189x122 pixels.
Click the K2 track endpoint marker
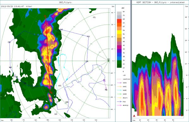(106, 90)
